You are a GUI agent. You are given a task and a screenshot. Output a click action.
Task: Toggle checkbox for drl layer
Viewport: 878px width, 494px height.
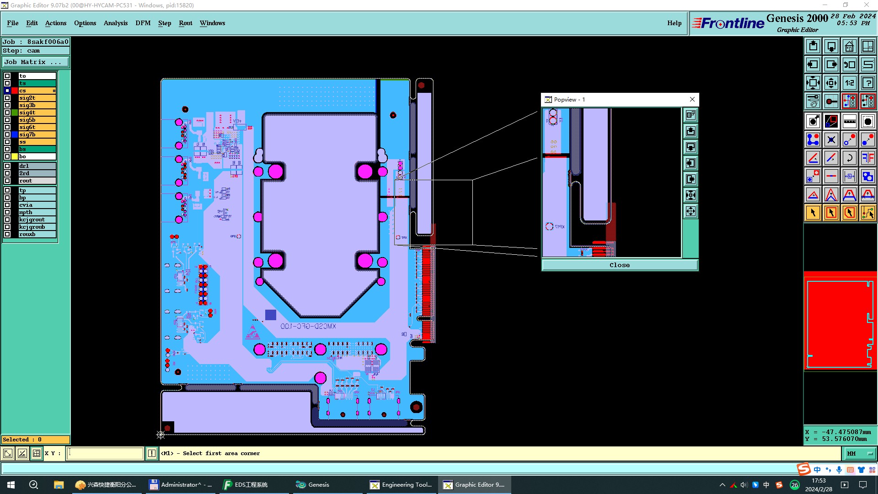click(7, 166)
